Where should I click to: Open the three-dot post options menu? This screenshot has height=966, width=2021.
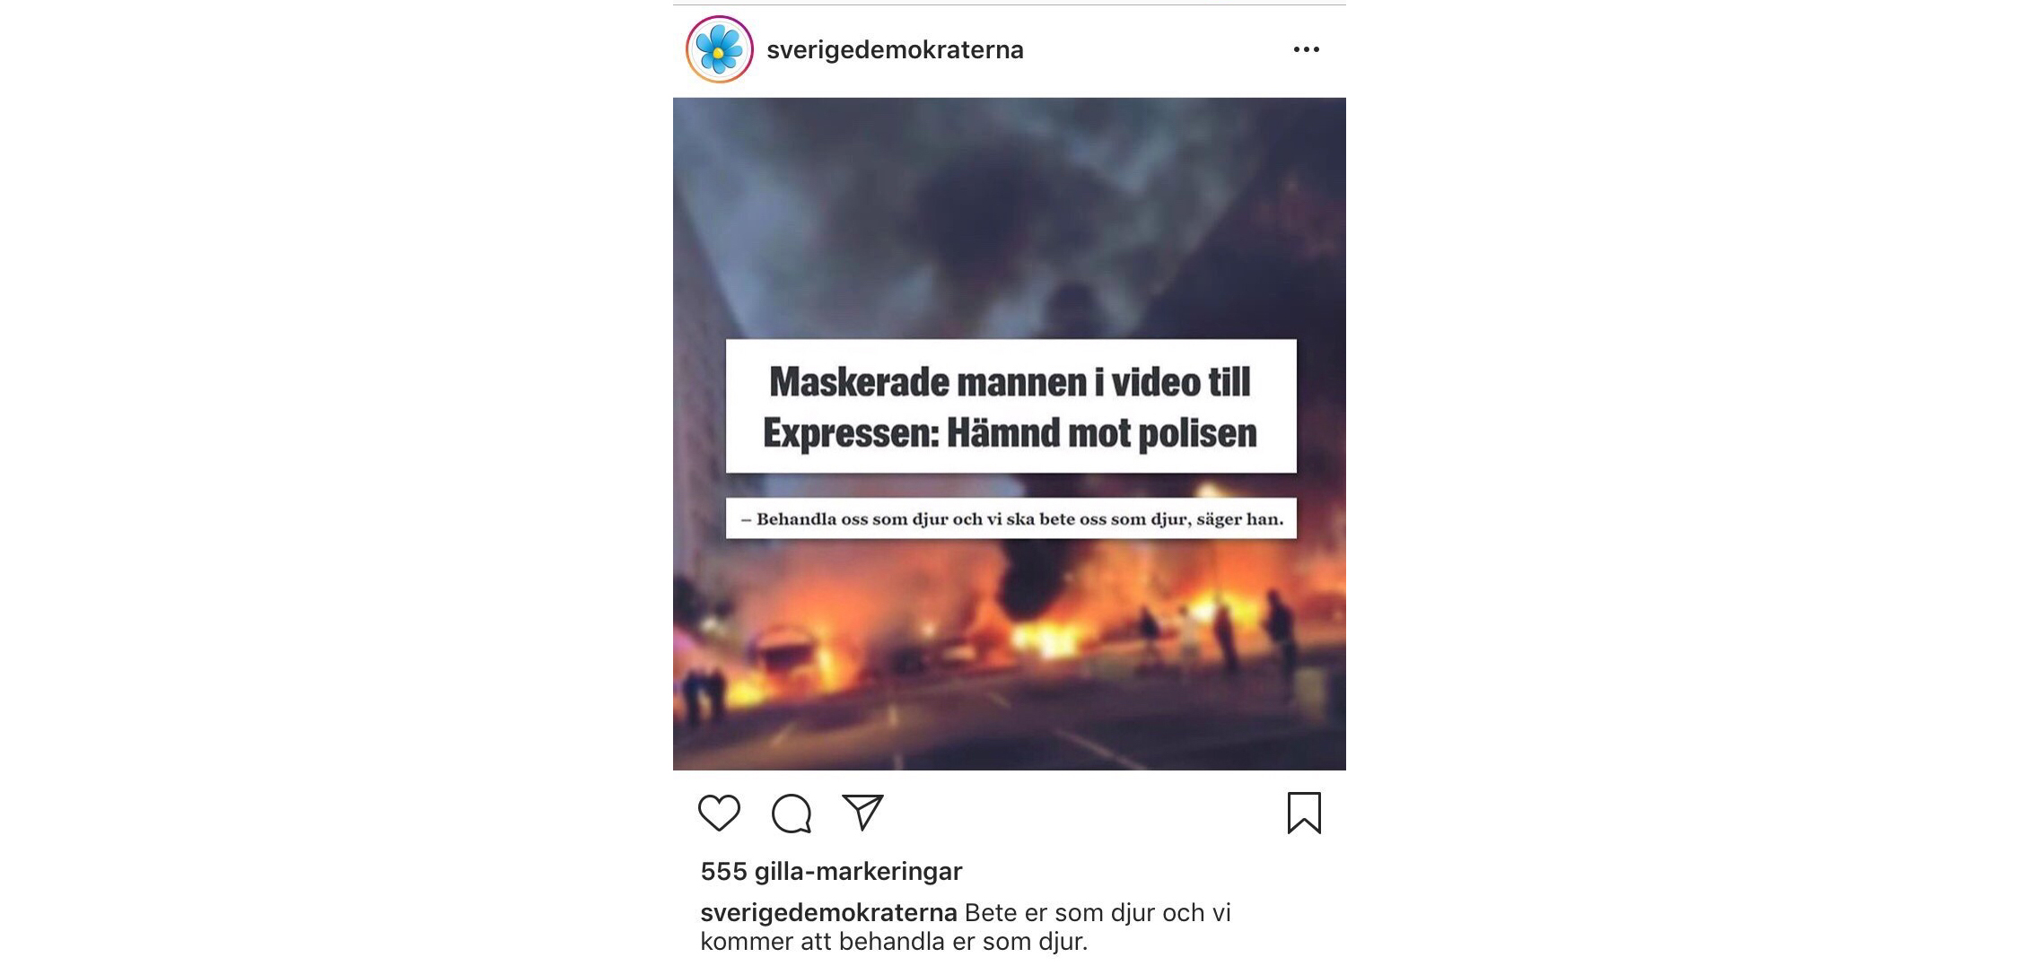click(1306, 49)
